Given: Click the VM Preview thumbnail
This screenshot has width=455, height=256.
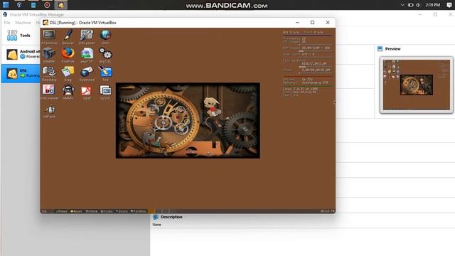Looking at the screenshot, I should coord(417,85).
